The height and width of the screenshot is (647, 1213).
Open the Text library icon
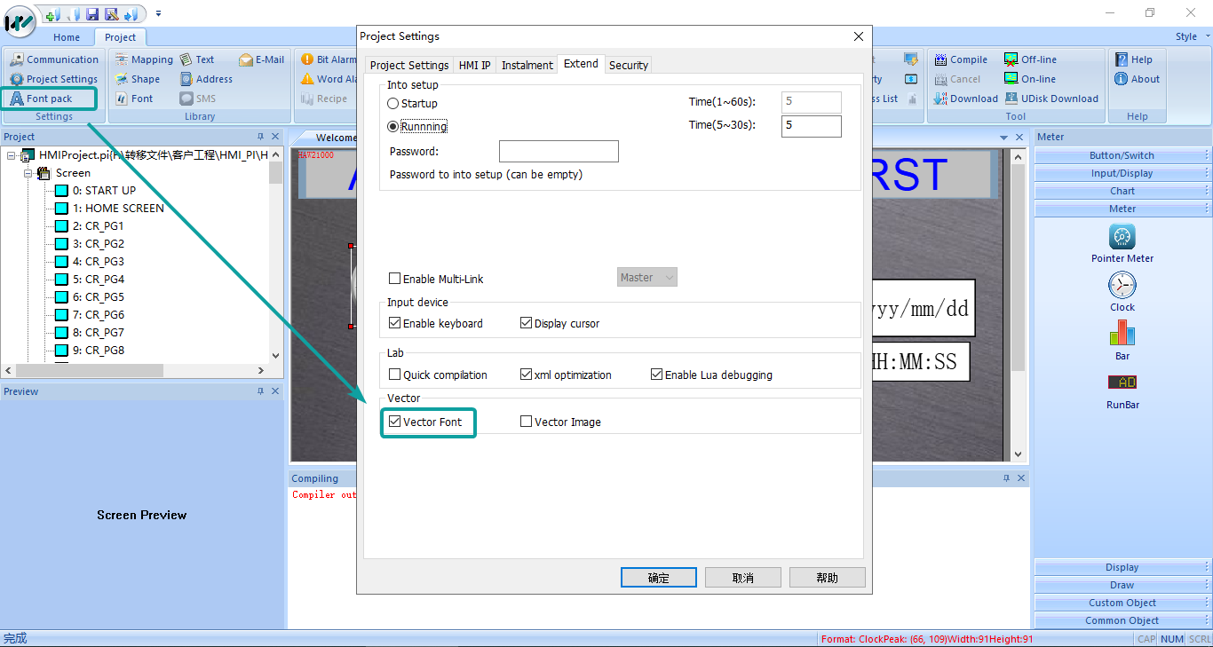[186, 59]
